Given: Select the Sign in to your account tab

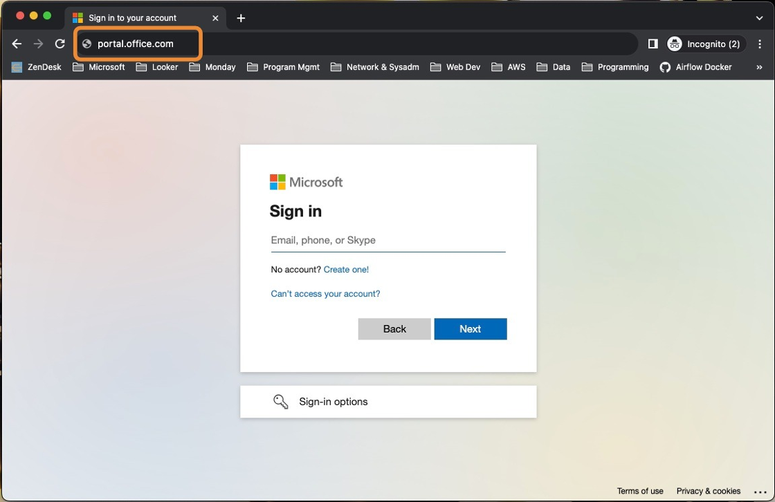Looking at the screenshot, I should [146, 18].
